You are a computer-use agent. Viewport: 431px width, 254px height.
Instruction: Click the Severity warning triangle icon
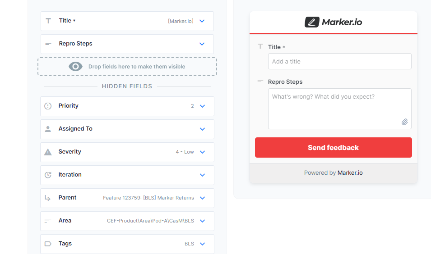(48, 152)
